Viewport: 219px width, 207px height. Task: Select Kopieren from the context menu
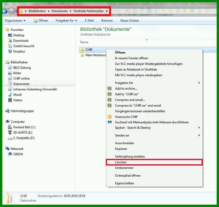pyautogui.click(x=154, y=149)
